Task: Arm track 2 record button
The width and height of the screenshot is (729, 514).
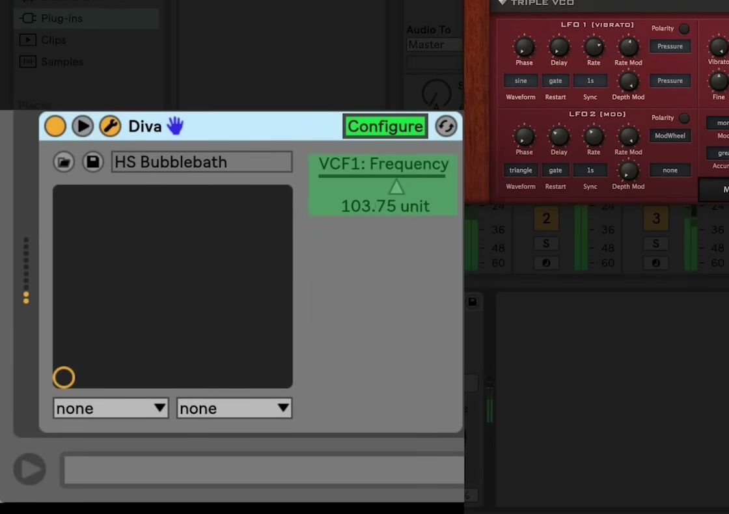Action: [x=546, y=263]
